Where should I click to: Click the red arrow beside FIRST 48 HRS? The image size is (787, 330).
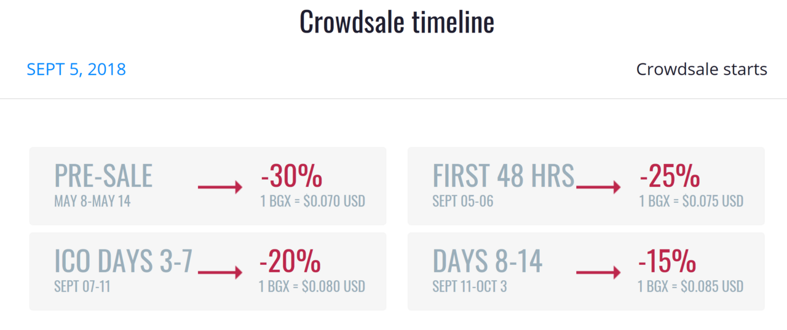[x=598, y=187]
